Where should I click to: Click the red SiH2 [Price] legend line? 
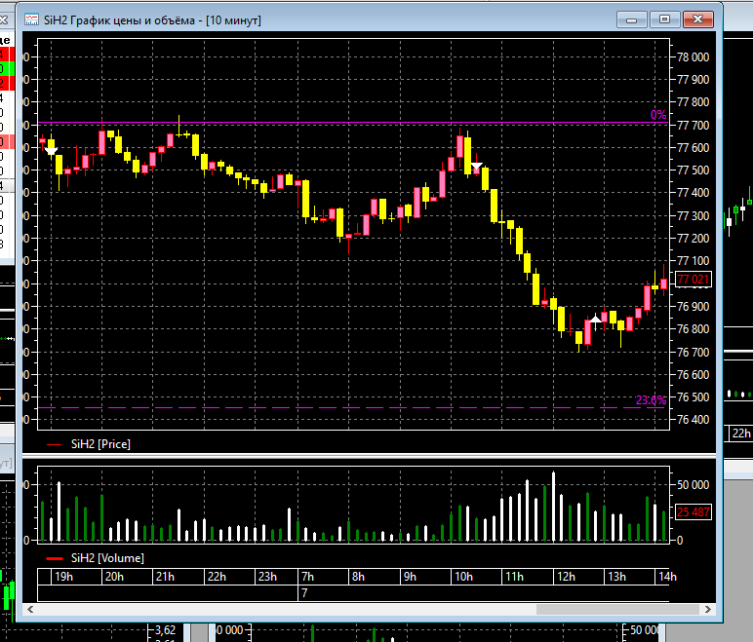[x=54, y=445]
